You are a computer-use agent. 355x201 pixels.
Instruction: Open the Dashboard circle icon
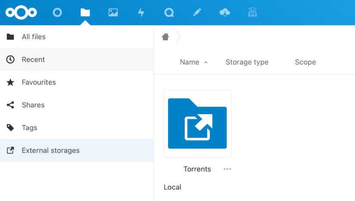coord(57,12)
